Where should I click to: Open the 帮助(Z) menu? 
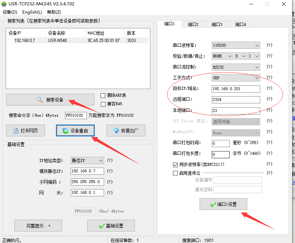pyautogui.click(x=54, y=12)
